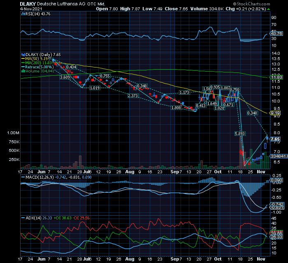288x263 pixels.
Task: Click the 0.755 retrace label
Action: point(105,76)
